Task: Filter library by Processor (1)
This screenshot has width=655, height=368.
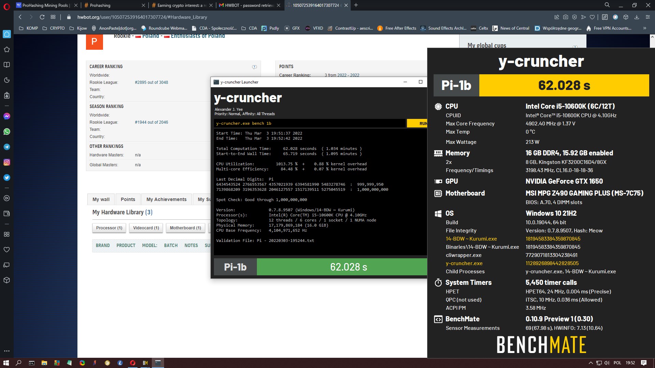Action: (x=109, y=228)
